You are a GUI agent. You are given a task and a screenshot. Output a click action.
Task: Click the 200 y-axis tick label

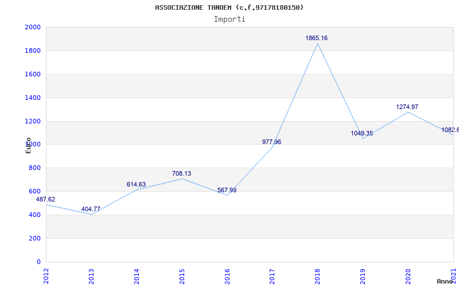coord(35,238)
